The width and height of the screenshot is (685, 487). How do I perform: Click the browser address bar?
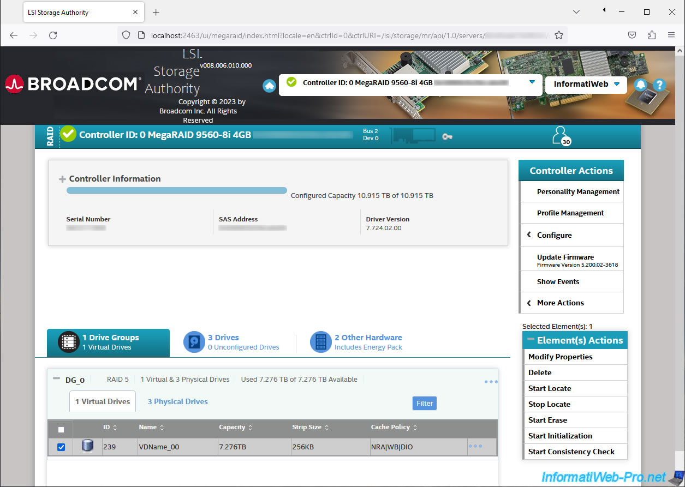click(342, 35)
